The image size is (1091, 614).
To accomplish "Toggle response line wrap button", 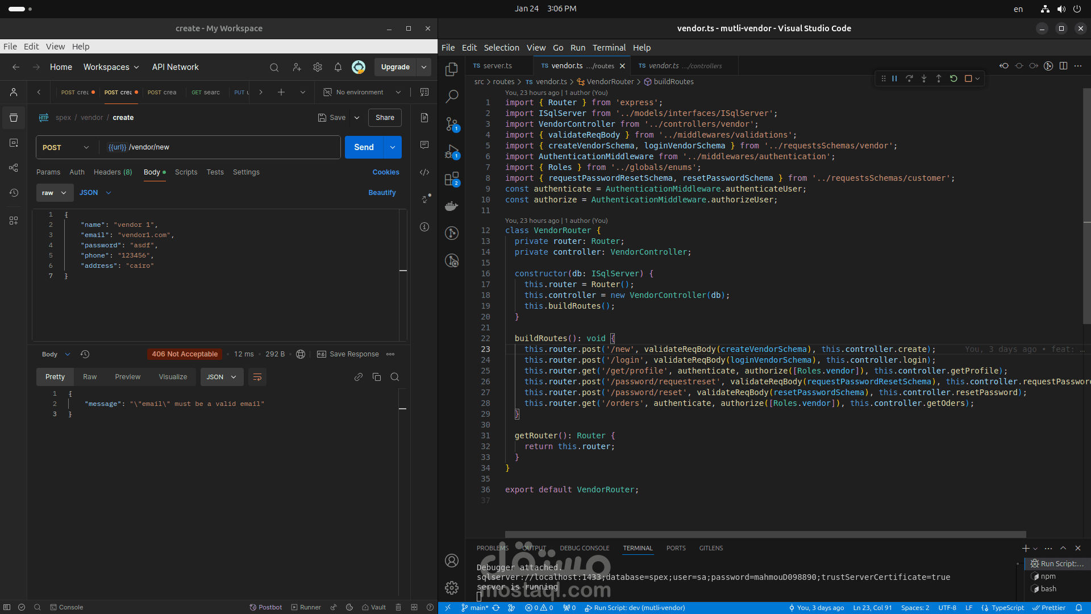I will coord(257,377).
